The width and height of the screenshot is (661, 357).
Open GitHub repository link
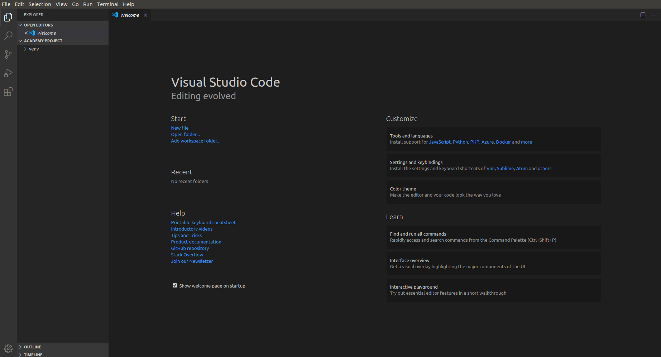click(190, 248)
